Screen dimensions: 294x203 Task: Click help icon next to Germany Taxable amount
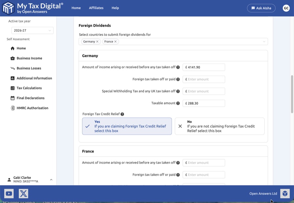[x=178, y=103]
